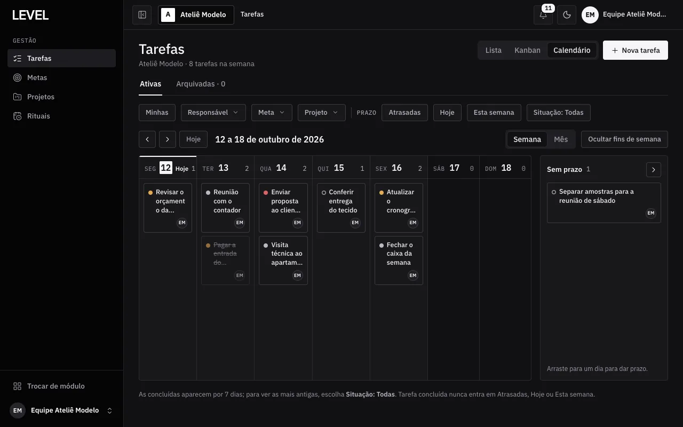Click the Nova tarefa button
This screenshot has height=427, width=683.
(636, 50)
